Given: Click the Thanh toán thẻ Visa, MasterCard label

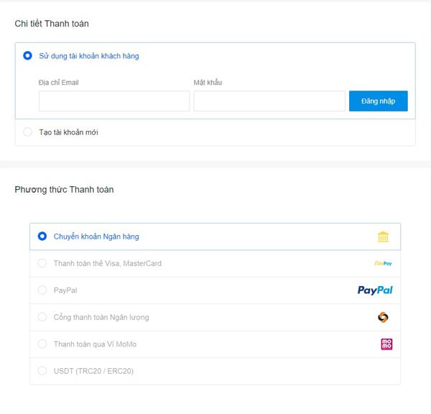Looking at the screenshot, I should tap(108, 264).
